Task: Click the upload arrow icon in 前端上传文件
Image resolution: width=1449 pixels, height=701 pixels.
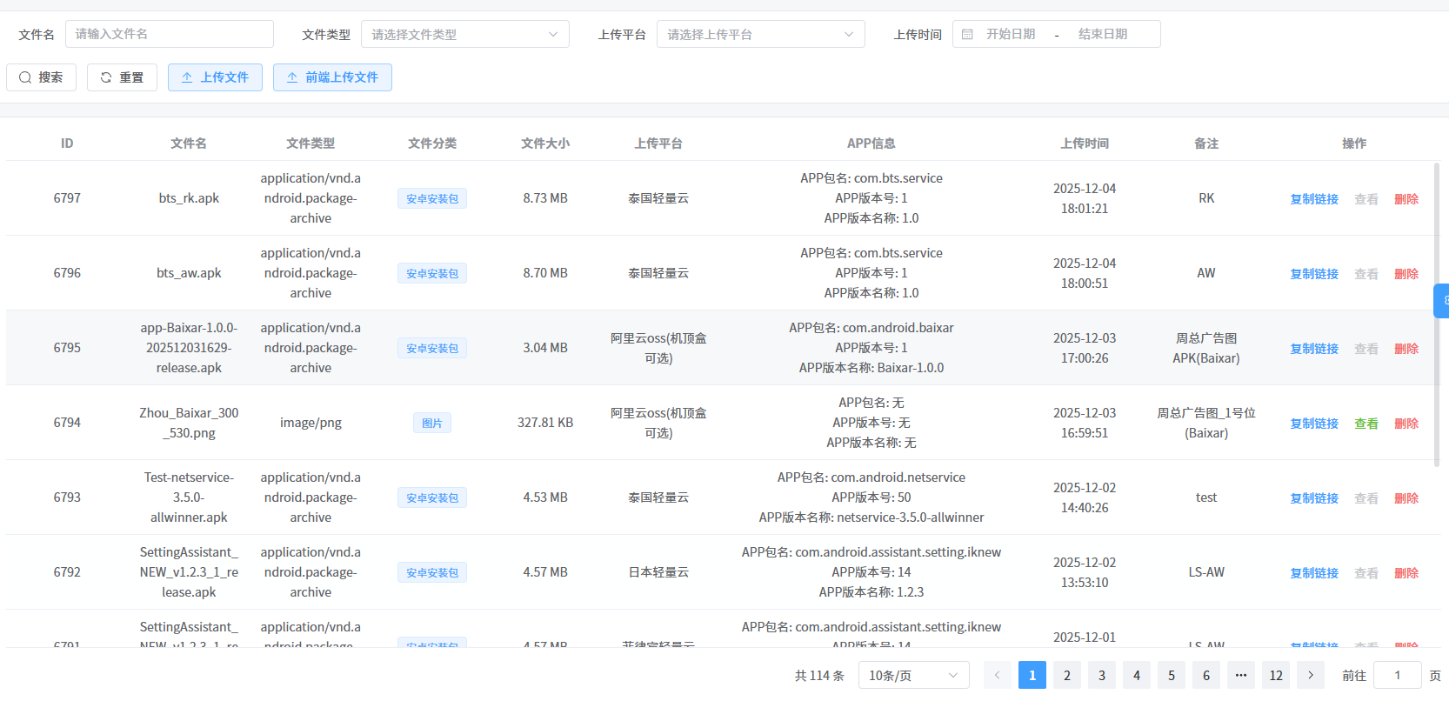Action: coord(292,77)
